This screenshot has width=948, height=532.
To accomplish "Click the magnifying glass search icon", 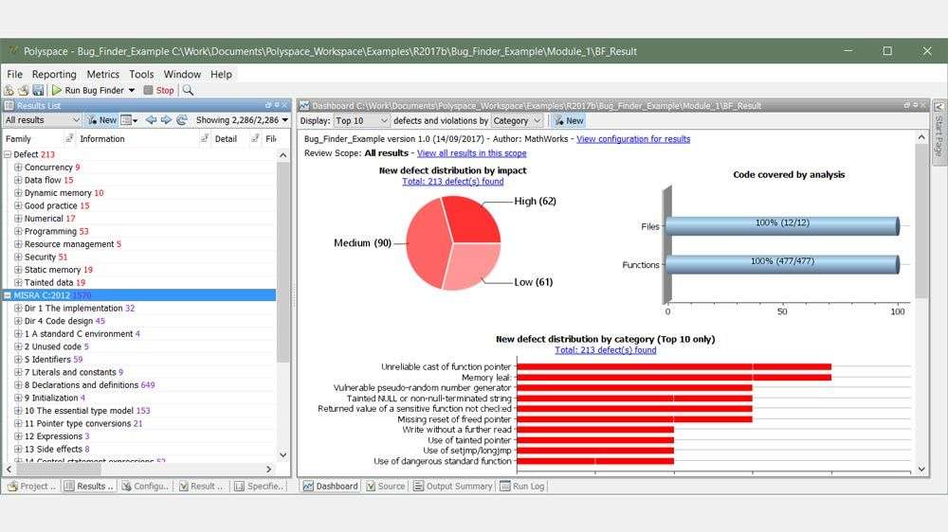I will (x=188, y=91).
